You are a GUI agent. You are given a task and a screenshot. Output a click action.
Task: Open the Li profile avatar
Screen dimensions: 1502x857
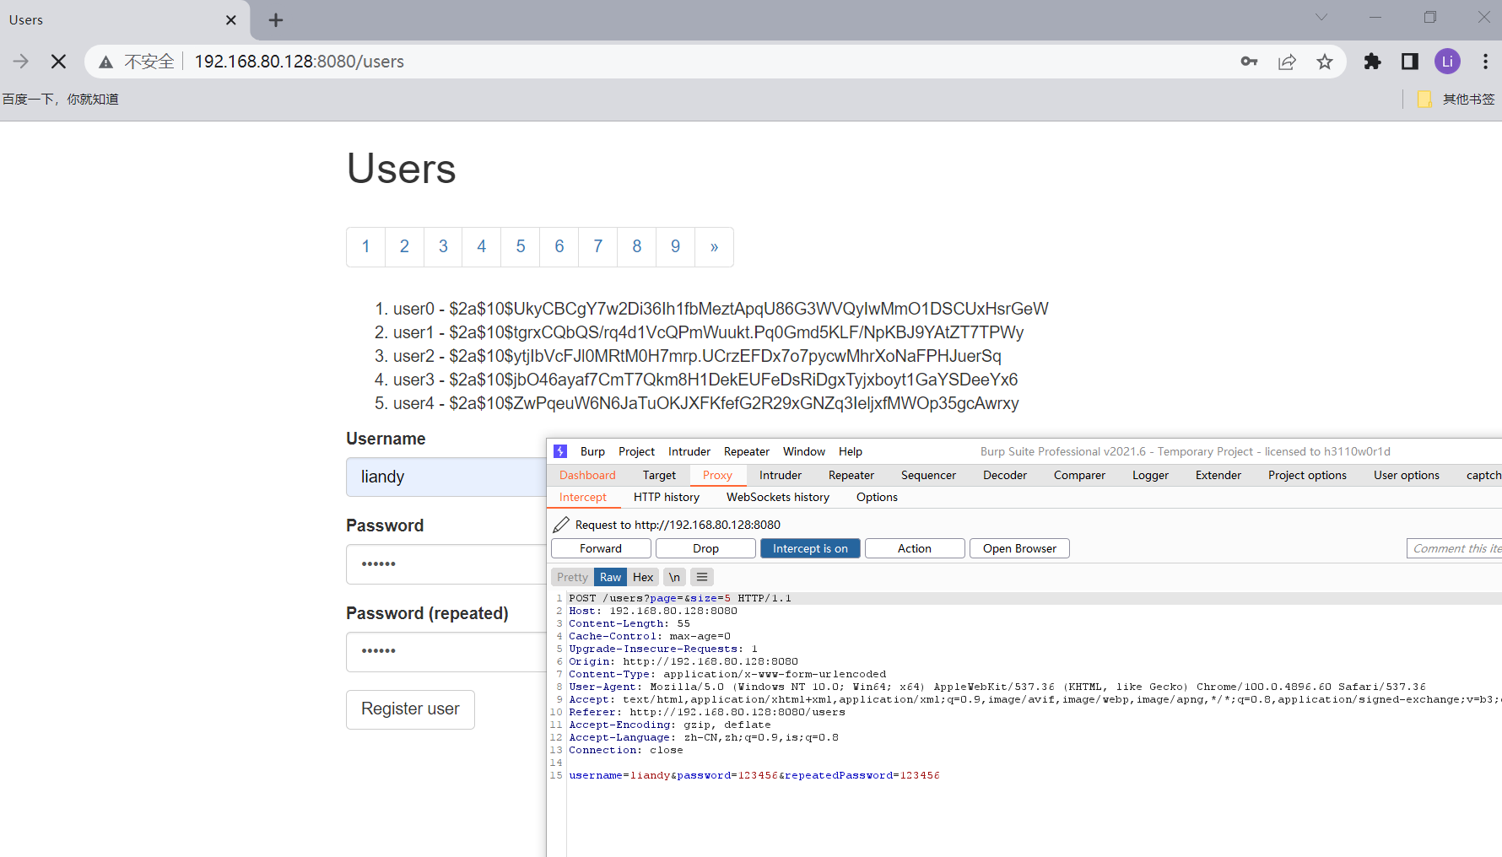(1447, 61)
